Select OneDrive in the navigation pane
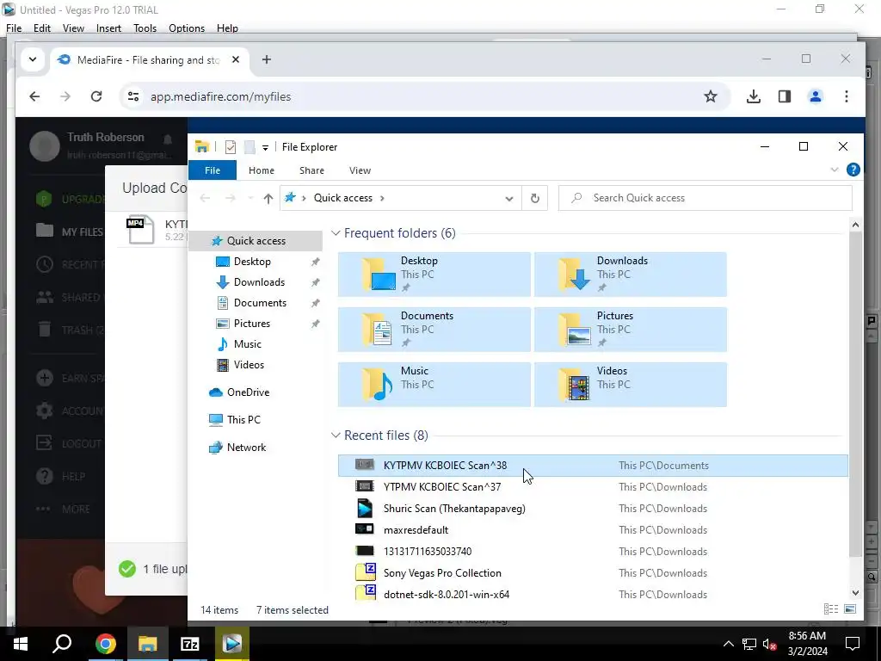Screen dimensions: 881x661 (248, 392)
